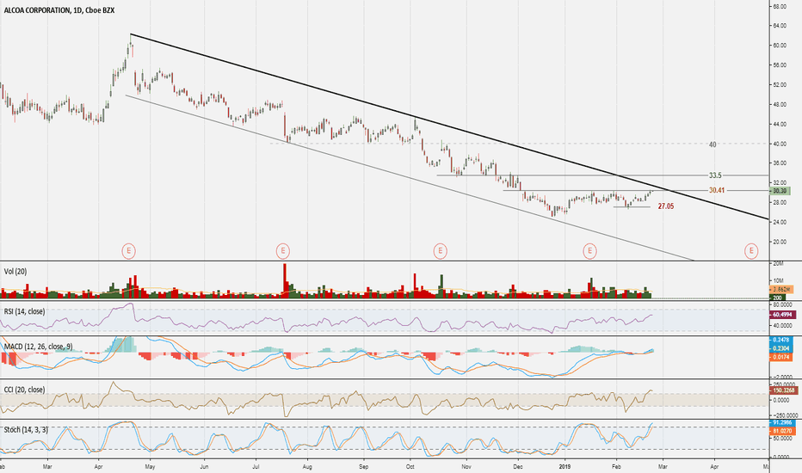This screenshot has width=802, height=473.
Task: Open the MACD (12, 26, close, 9) legend
Action: coord(39,347)
